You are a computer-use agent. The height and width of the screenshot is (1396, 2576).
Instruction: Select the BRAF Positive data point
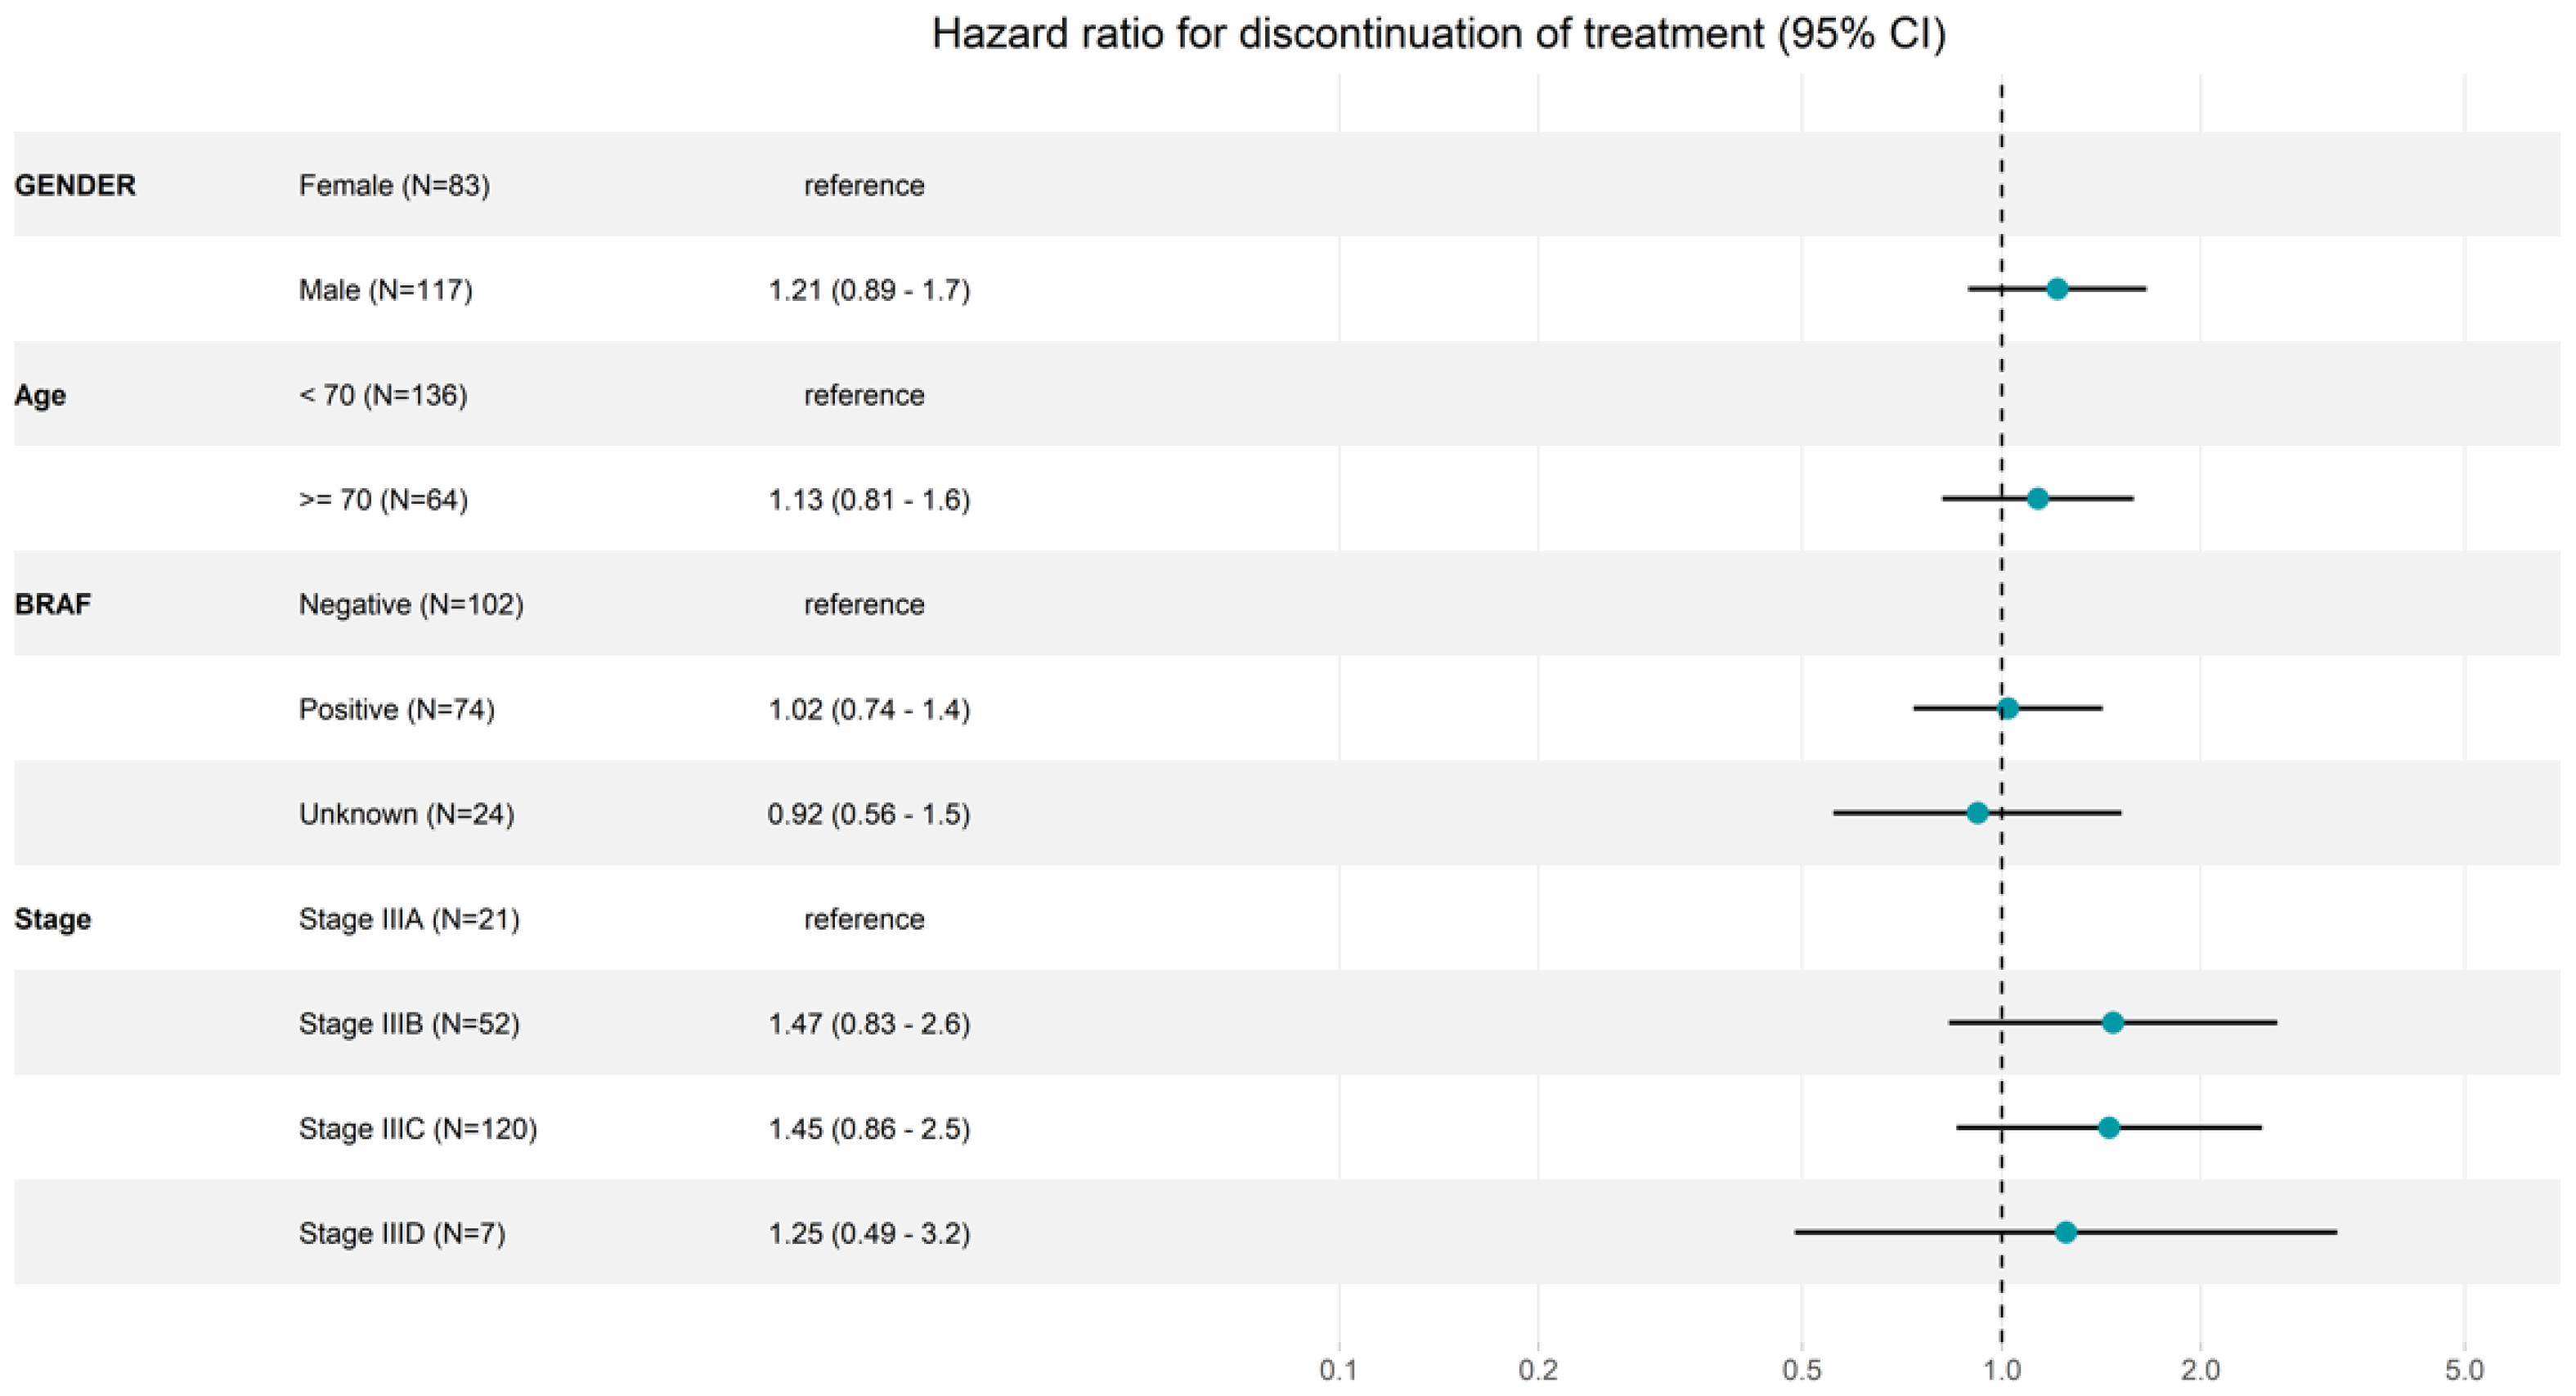coord(2007,708)
